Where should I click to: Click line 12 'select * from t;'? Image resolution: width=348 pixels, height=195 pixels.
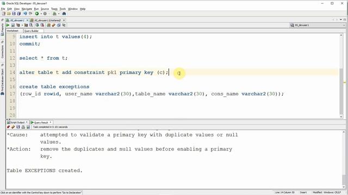(x=43, y=58)
